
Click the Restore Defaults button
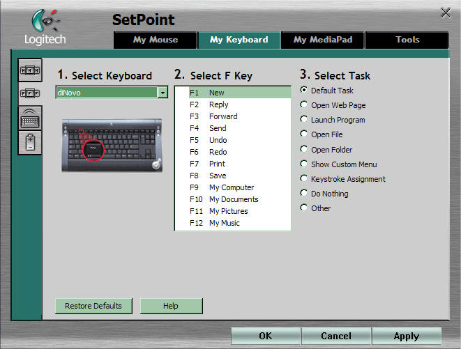click(x=93, y=306)
